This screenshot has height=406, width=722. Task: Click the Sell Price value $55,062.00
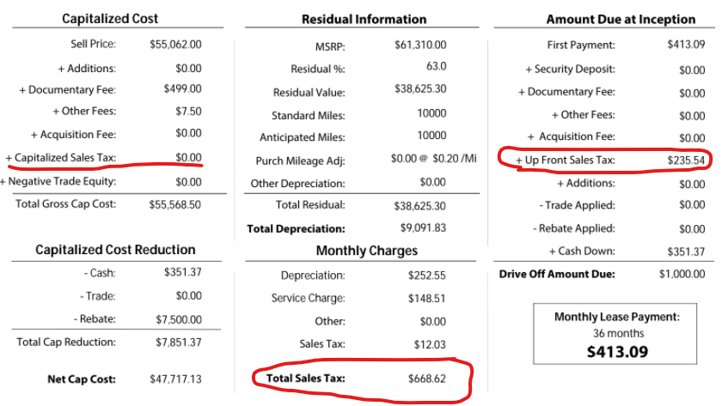point(175,45)
